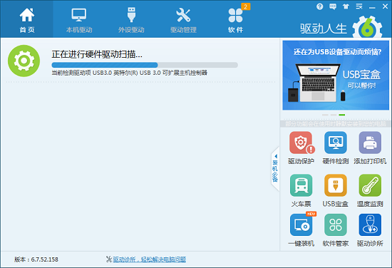Open the 软件 tab
The width and height of the screenshot is (392, 268).
(235, 19)
